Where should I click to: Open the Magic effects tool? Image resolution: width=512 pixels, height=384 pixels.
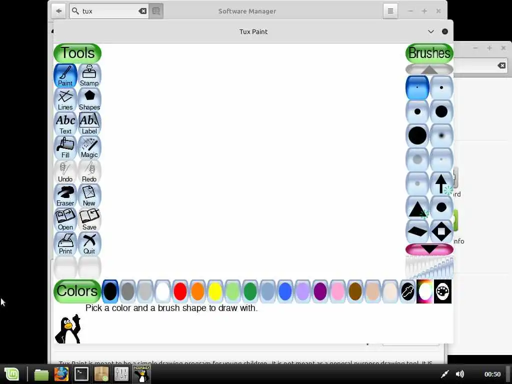pyautogui.click(x=89, y=147)
